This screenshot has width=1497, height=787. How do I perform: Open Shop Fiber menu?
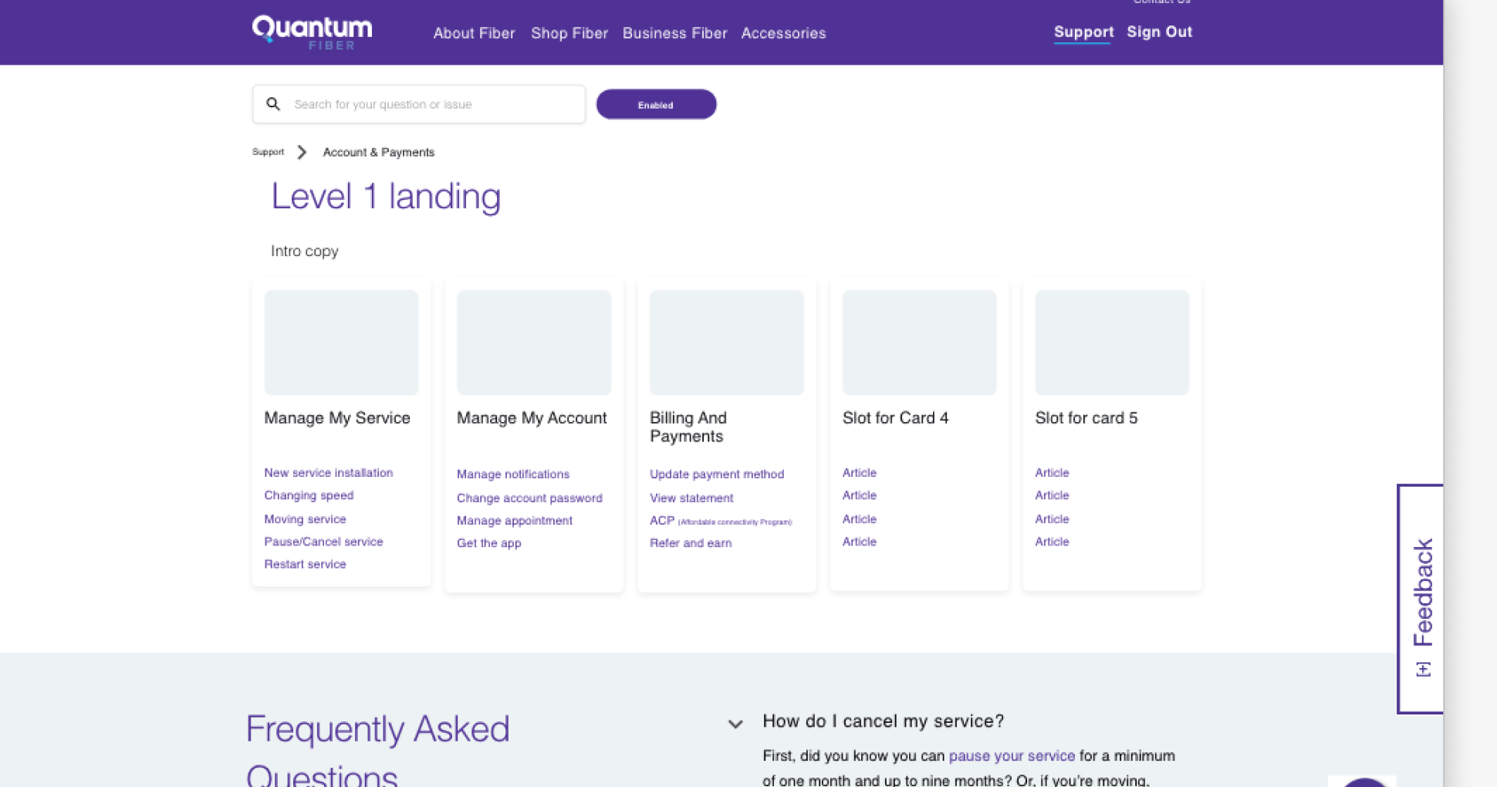click(x=569, y=33)
